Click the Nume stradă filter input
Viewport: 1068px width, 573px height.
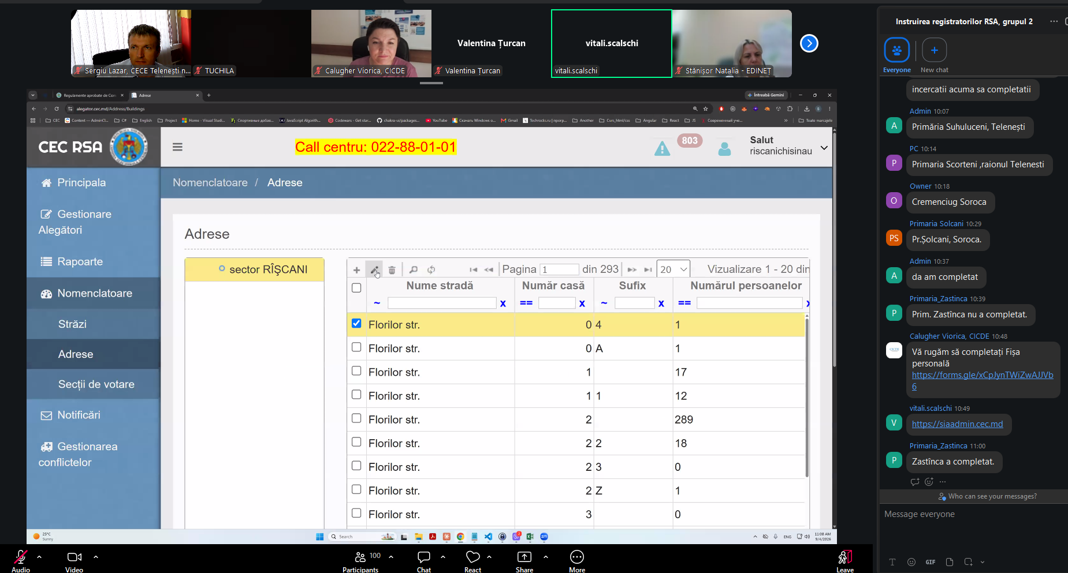[442, 303]
